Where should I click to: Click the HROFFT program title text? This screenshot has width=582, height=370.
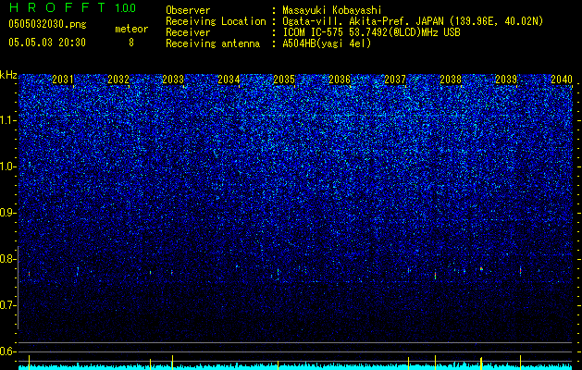[x=57, y=7]
